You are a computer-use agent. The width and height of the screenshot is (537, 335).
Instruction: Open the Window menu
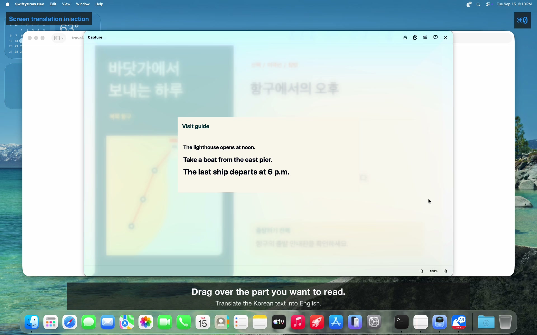point(83,4)
